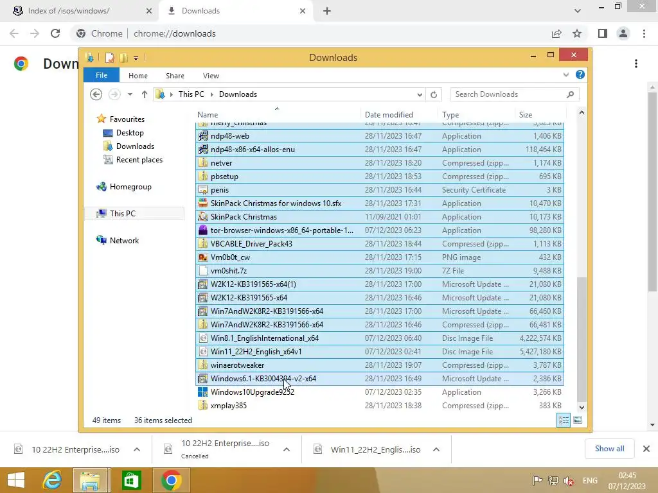This screenshot has height=493, width=658.
Task: Click the Vm0b0t_cw PNG image icon
Action: click(202, 257)
